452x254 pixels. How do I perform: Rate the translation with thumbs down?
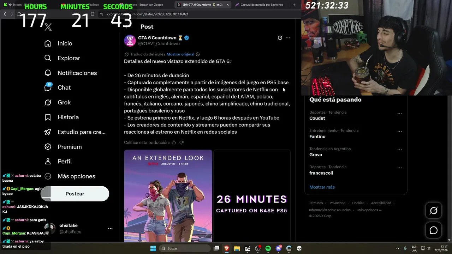(x=182, y=143)
